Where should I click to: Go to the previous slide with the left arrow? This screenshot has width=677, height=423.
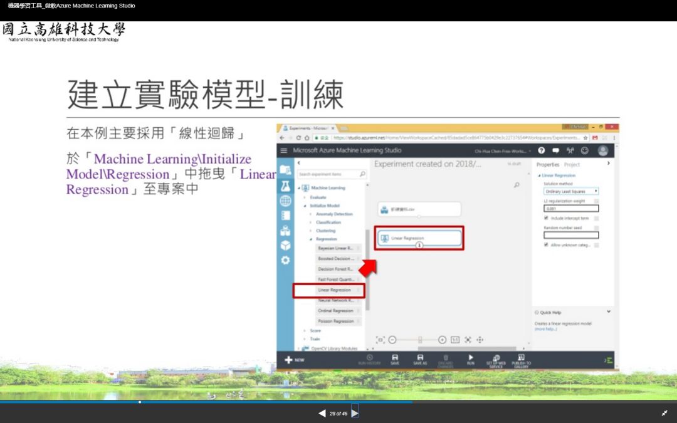click(322, 413)
